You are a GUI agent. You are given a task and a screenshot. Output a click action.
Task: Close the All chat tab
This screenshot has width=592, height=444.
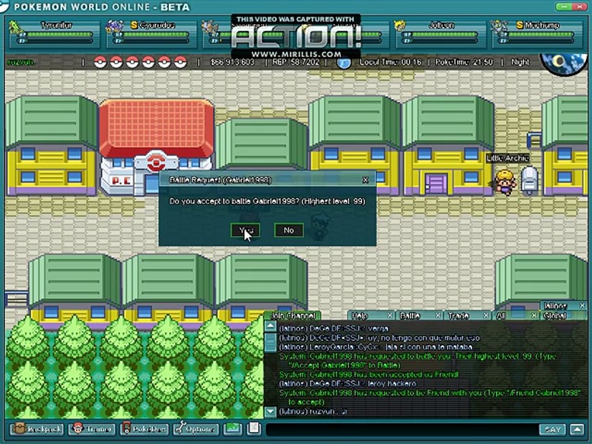535,315
